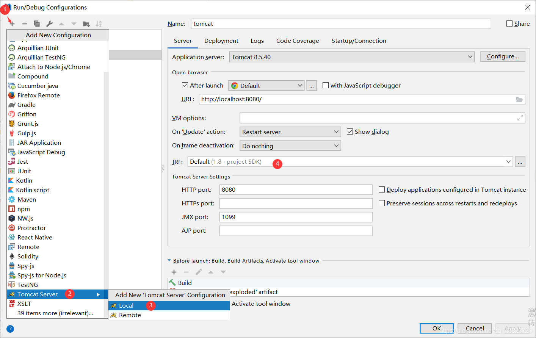Open the Default browser dropdown
Screen dimensions: 536x338
pos(266,86)
